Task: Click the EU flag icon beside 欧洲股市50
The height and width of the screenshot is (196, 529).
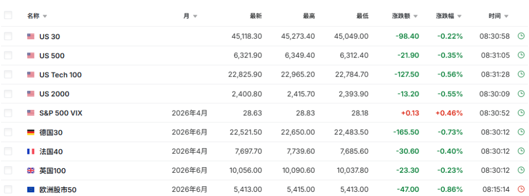Action: click(x=30, y=190)
